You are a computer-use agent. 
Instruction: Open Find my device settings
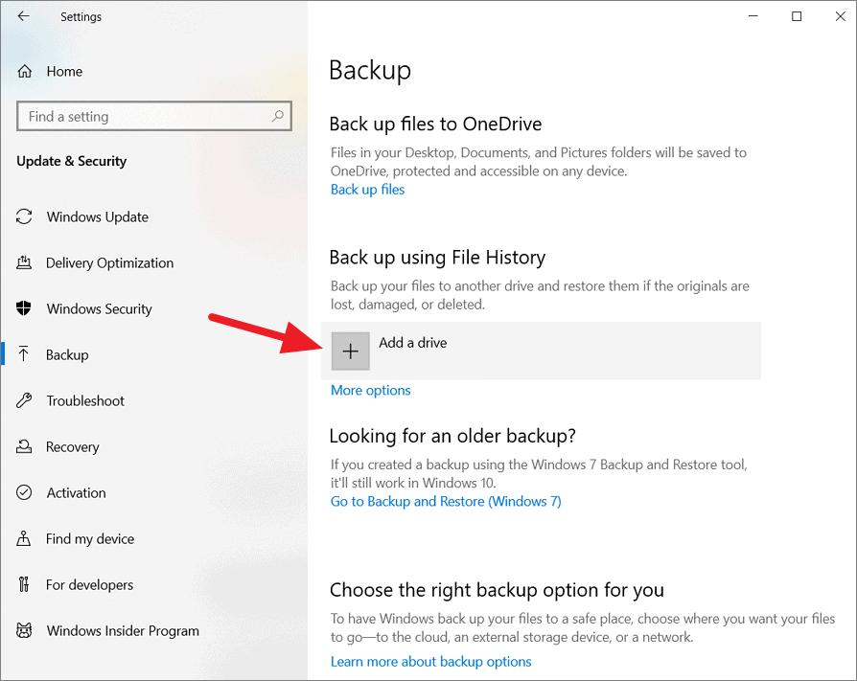pos(88,538)
